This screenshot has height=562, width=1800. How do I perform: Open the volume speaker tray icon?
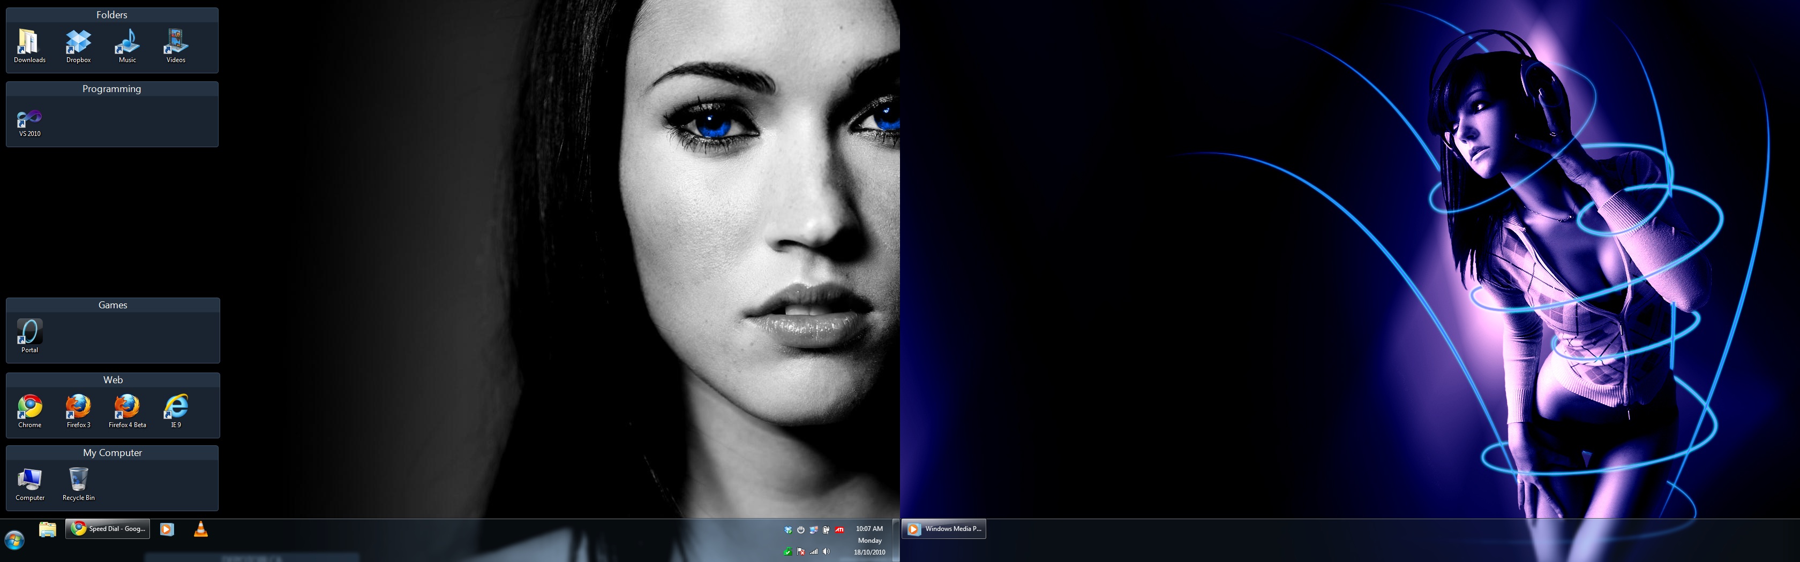point(826,551)
